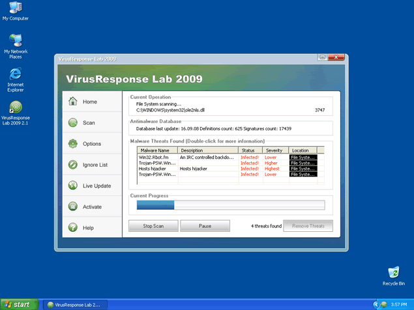This screenshot has width=414, height=310.
Task: Open Help via the question mark icon
Action: pyautogui.click(x=72, y=228)
